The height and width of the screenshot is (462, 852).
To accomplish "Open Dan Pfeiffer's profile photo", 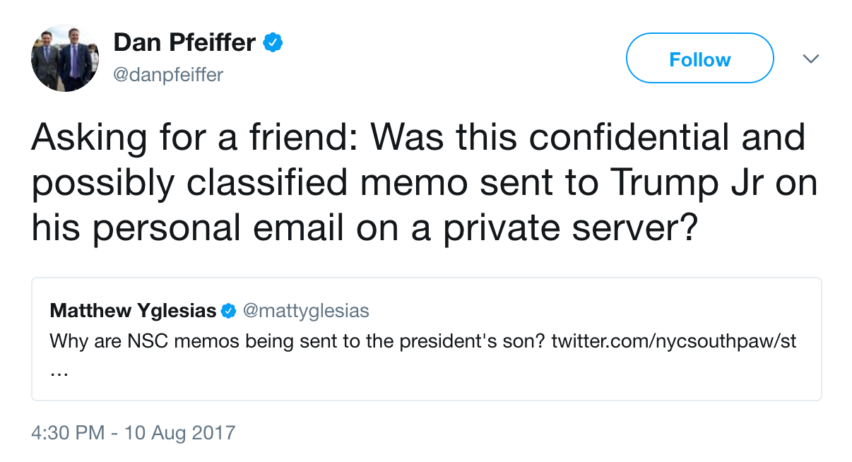I will [65, 58].
